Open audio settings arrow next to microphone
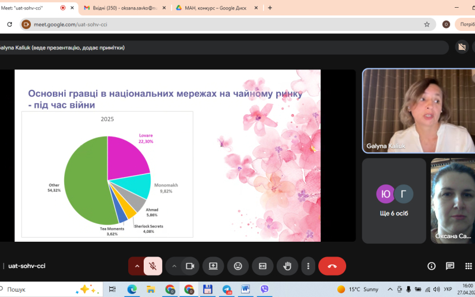 tap(137, 266)
